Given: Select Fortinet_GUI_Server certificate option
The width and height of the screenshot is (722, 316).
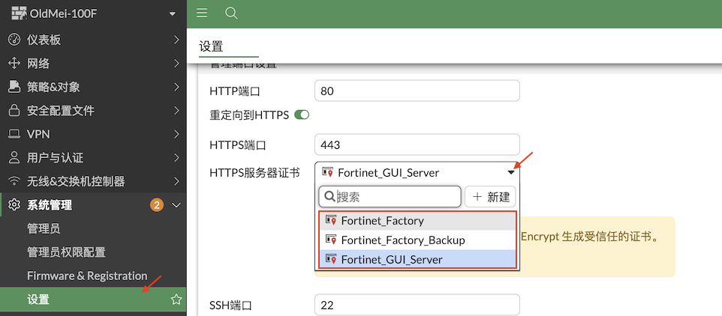Looking at the screenshot, I should (x=417, y=259).
